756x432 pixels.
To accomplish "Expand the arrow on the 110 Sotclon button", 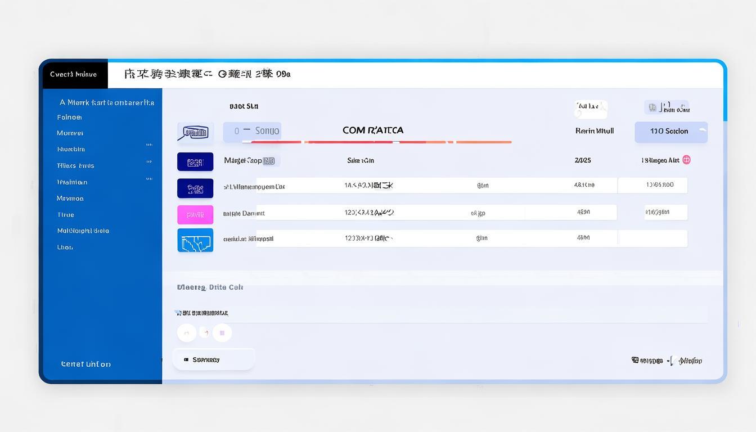I will (701, 130).
